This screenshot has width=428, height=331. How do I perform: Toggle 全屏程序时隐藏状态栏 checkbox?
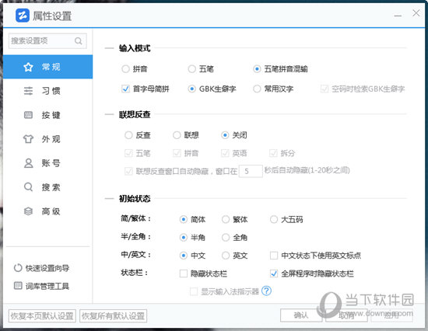[x=274, y=274]
